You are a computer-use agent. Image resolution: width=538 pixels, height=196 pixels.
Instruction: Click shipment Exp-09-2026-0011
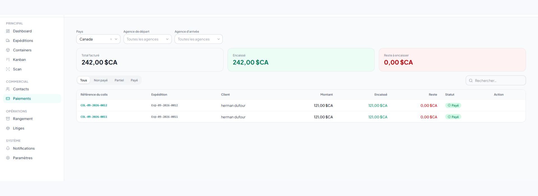[164, 117]
